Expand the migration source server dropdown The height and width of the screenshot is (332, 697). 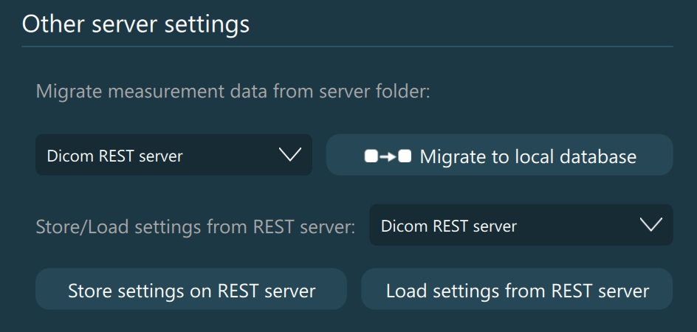click(174, 155)
